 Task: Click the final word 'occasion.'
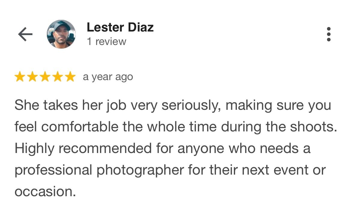click(45, 192)
